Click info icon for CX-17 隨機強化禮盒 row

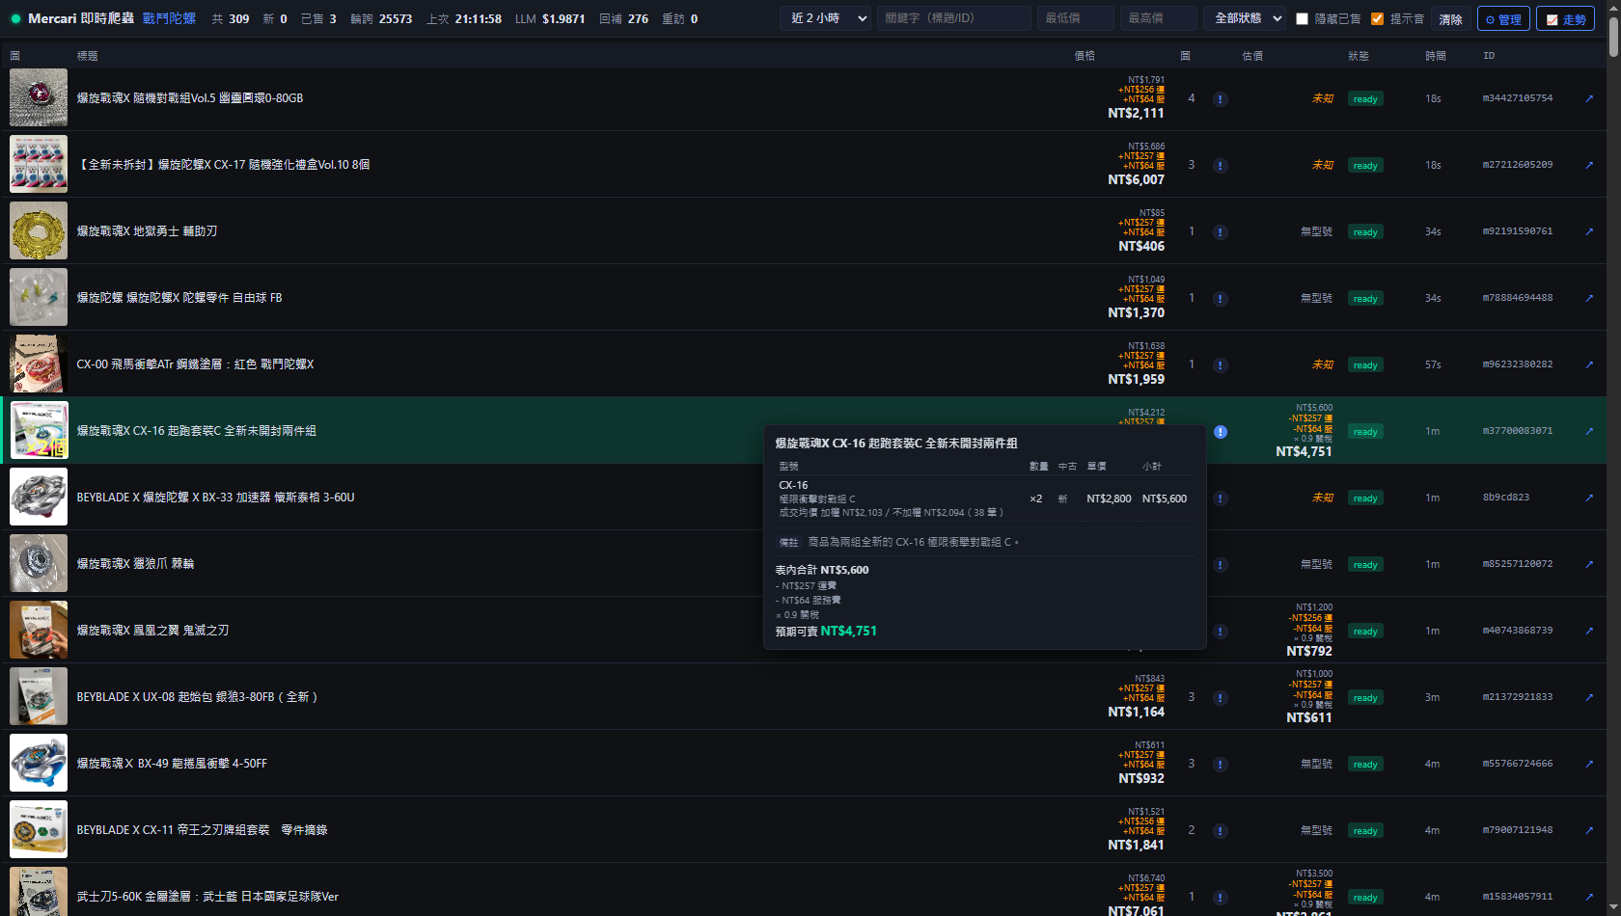tap(1221, 166)
